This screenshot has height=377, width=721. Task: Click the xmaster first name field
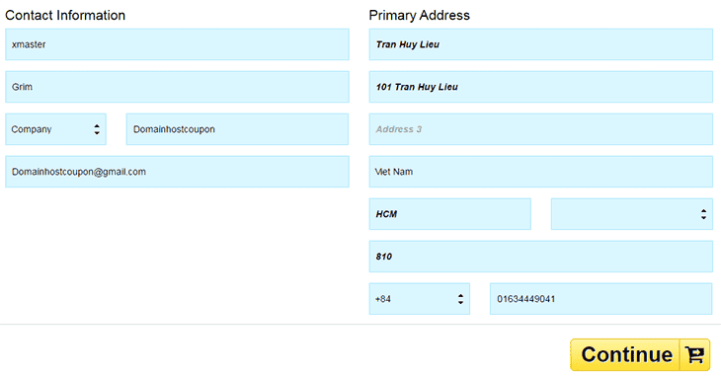(177, 44)
